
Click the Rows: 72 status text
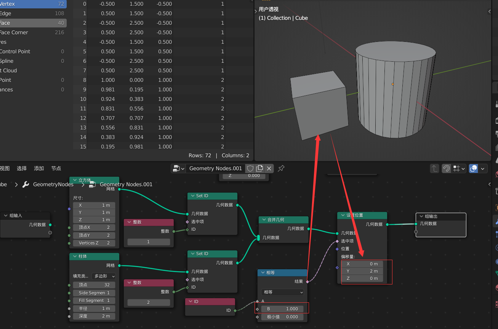(200, 155)
